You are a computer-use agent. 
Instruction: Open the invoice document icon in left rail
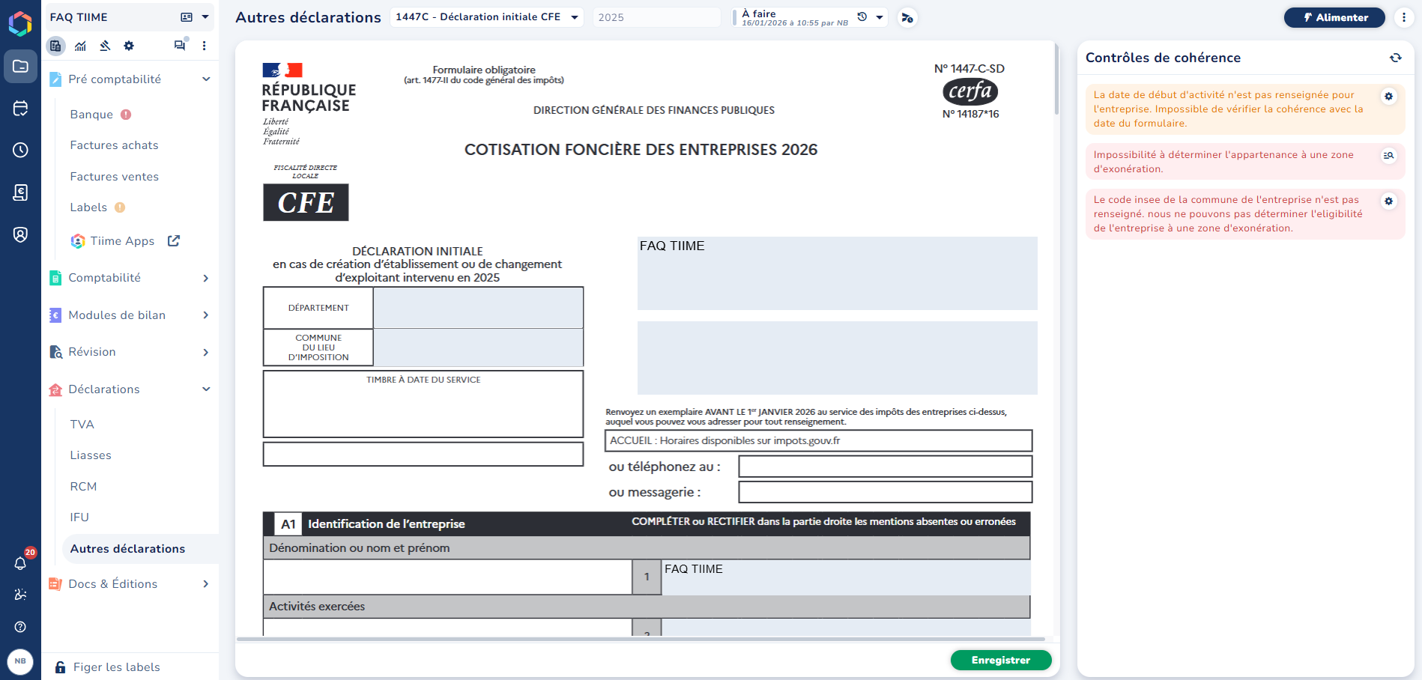coord(20,192)
